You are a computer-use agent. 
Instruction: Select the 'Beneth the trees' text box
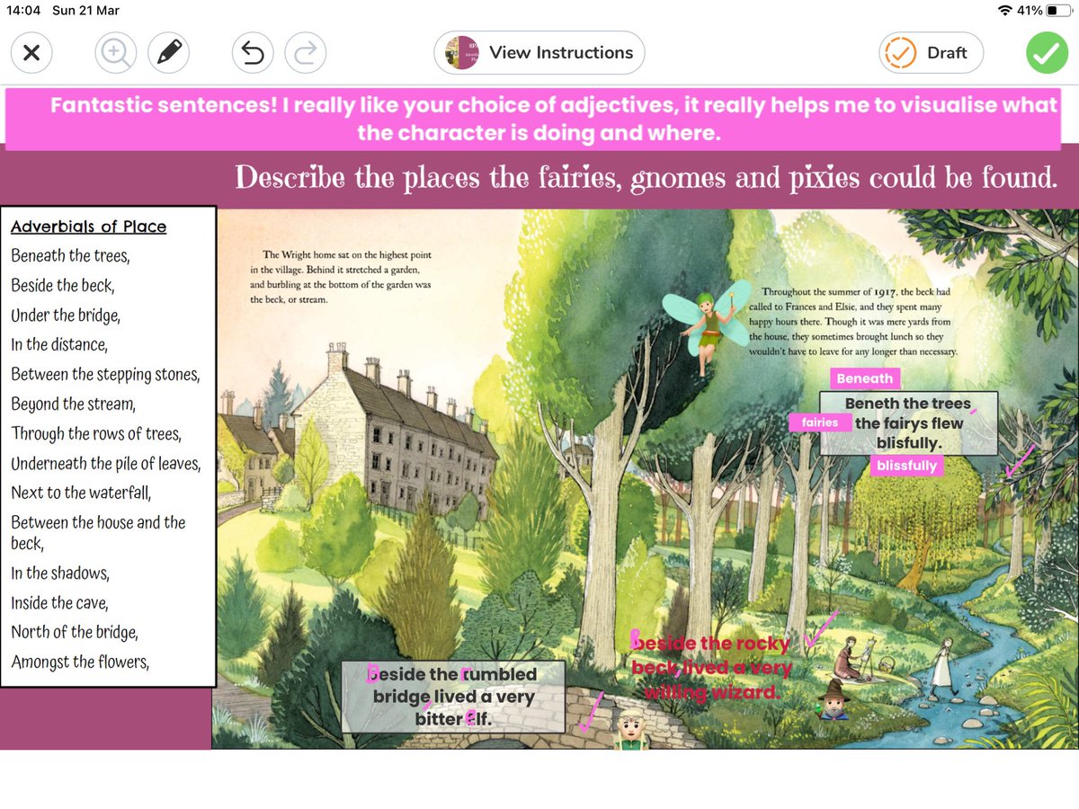click(x=908, y=423)
